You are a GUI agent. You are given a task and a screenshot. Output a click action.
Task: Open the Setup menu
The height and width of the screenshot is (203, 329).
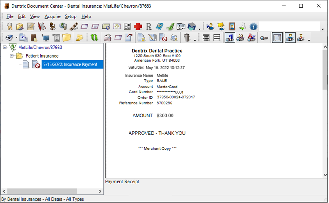[x=70, y=16]
